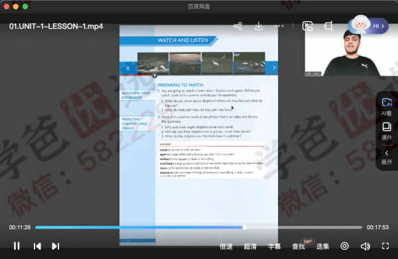398x259 pixels.
Task: Click the flock of birds thumbnail in the slide
Action: (x=249, y=63)
